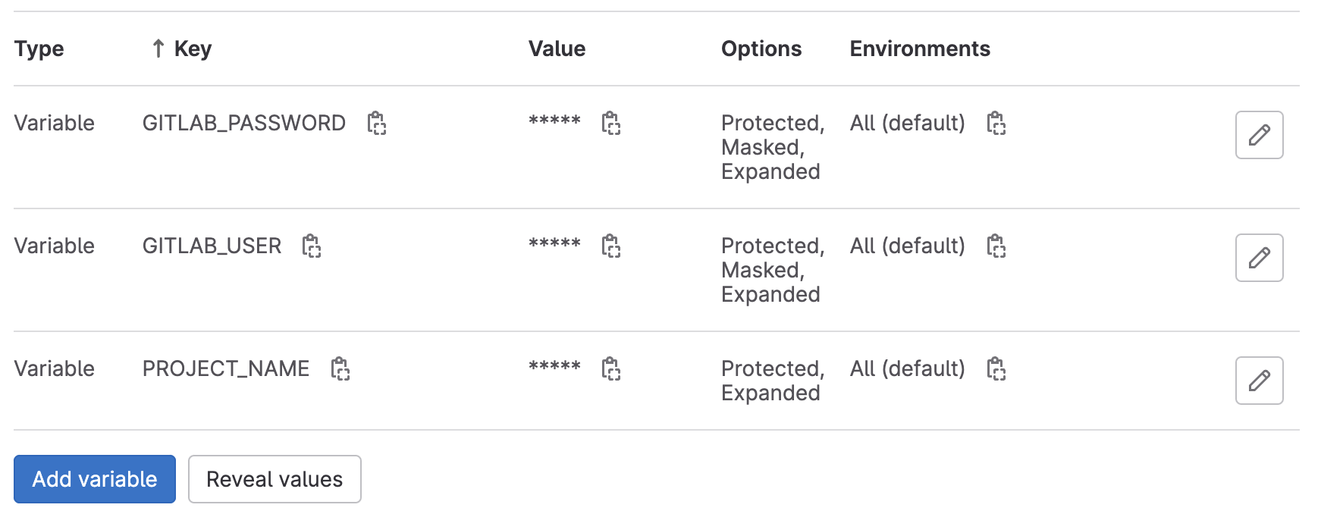This screenshot has width=1321, height=514.
Task: Sort variables by the Key column
Action: point(193,49)
